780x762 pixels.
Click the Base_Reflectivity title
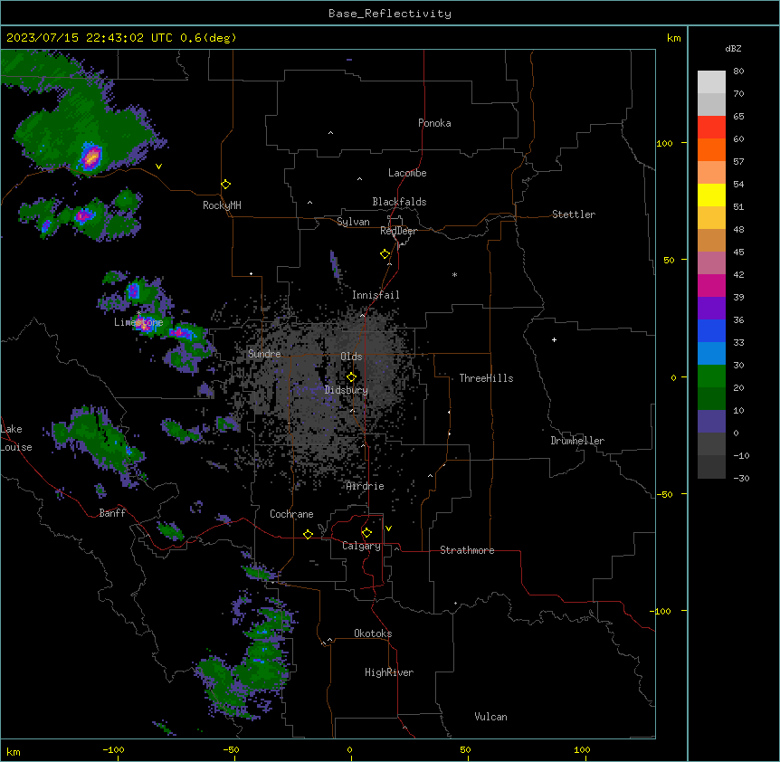coord(390,14)
